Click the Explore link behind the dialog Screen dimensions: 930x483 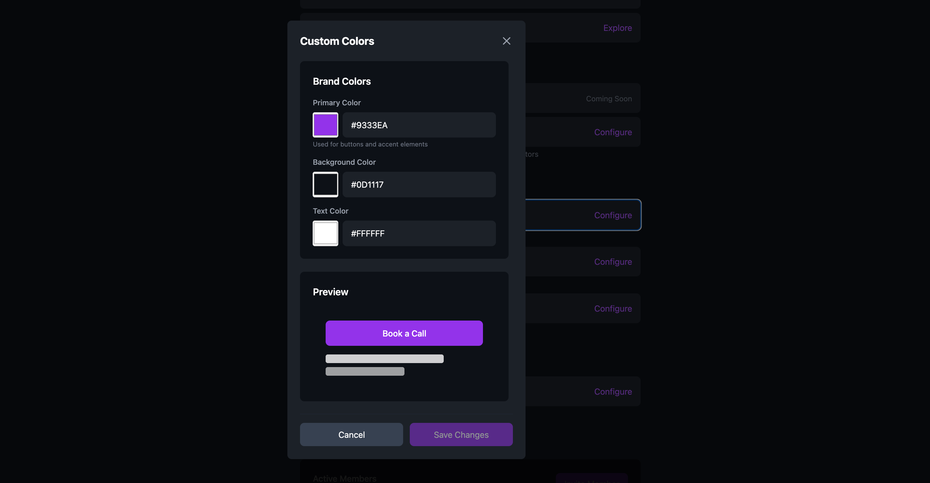click(x=617, y=28)
